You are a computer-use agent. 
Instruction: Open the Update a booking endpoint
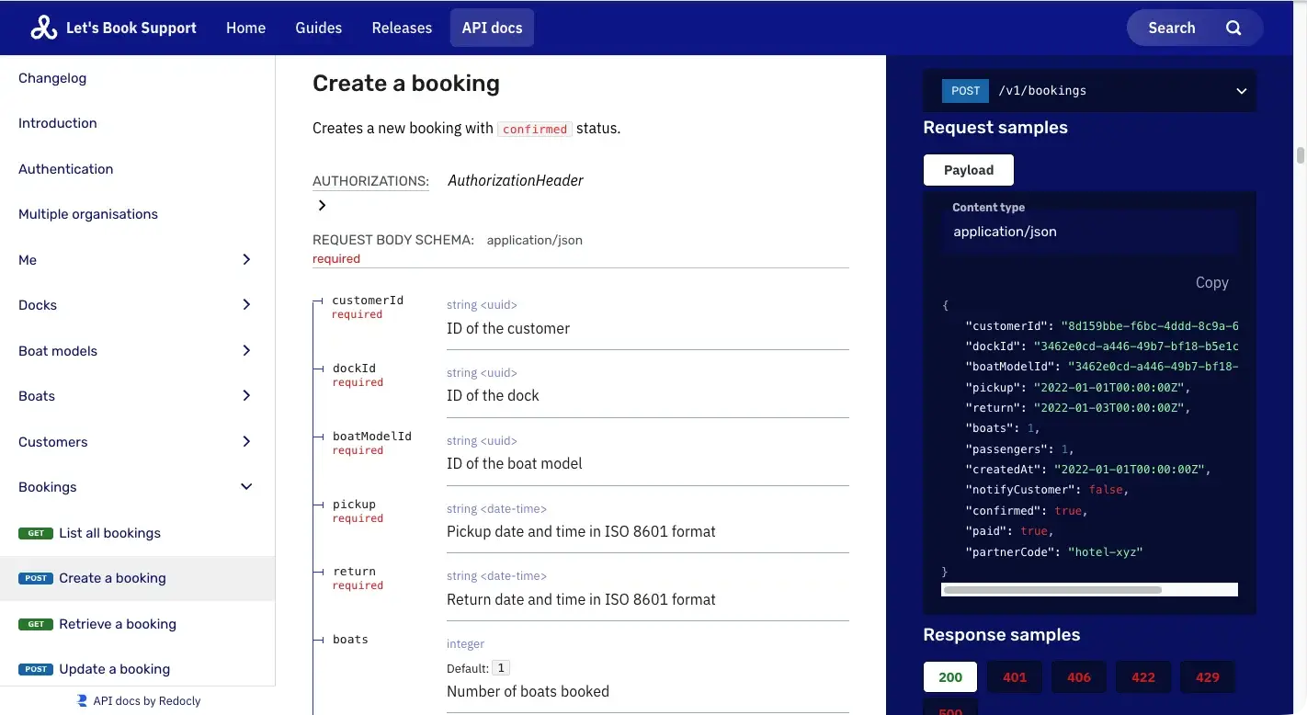tap(138, 669)
